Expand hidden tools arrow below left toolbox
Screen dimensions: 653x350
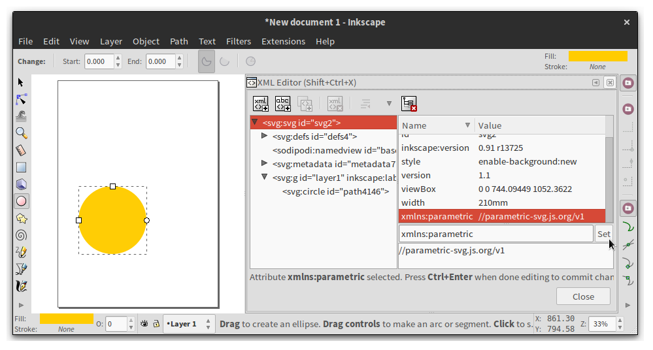pos(21,305)
